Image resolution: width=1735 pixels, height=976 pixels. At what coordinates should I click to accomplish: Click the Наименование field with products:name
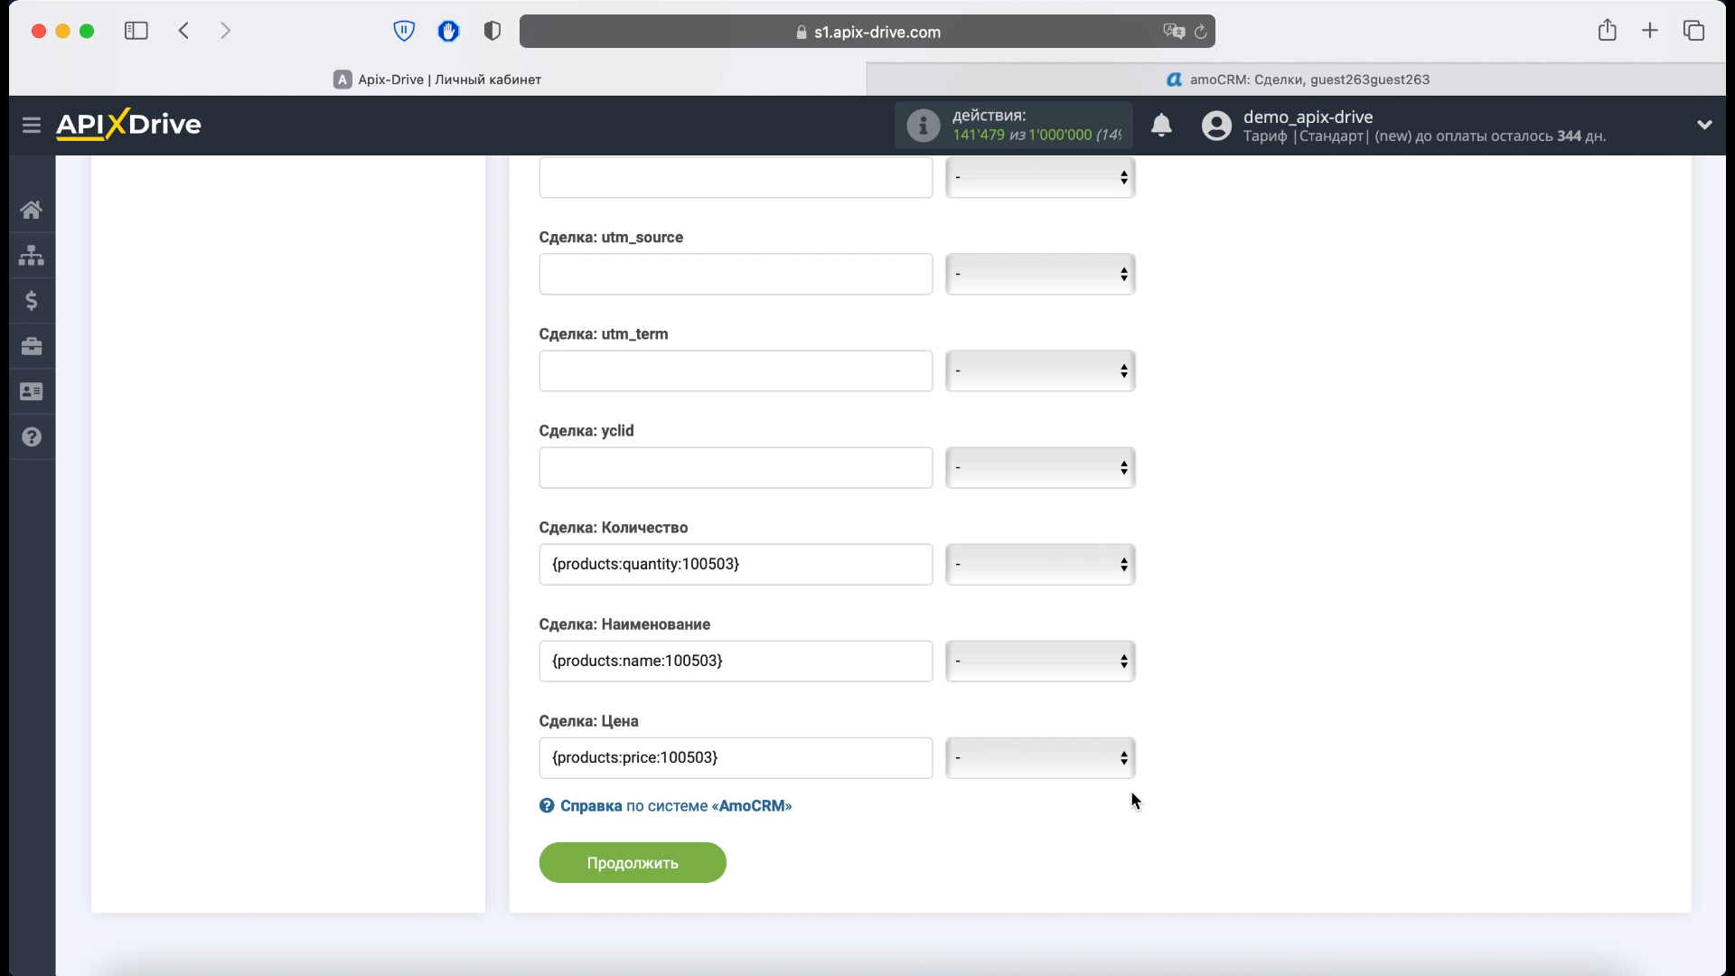[x=736, y=661]
